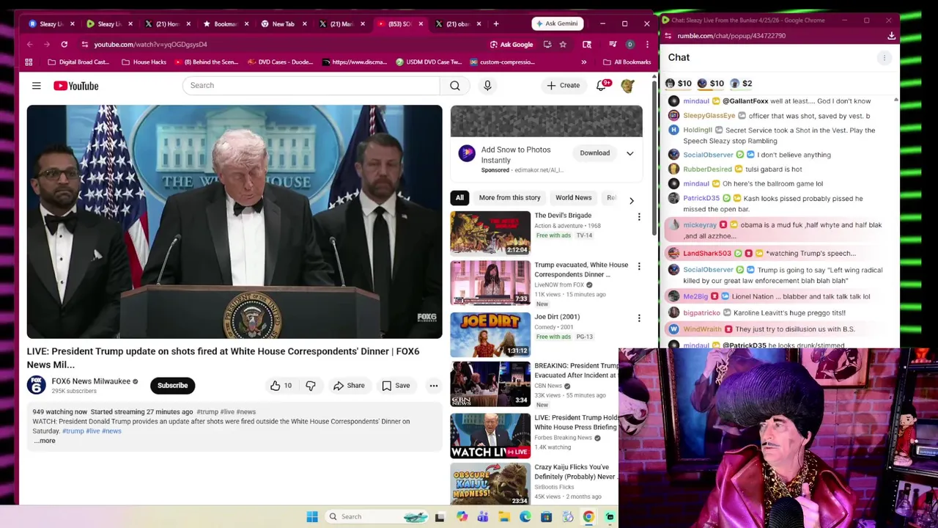
Task: Open DVD Cases Duodecimo bookmark
Action: tap(281, 62)
